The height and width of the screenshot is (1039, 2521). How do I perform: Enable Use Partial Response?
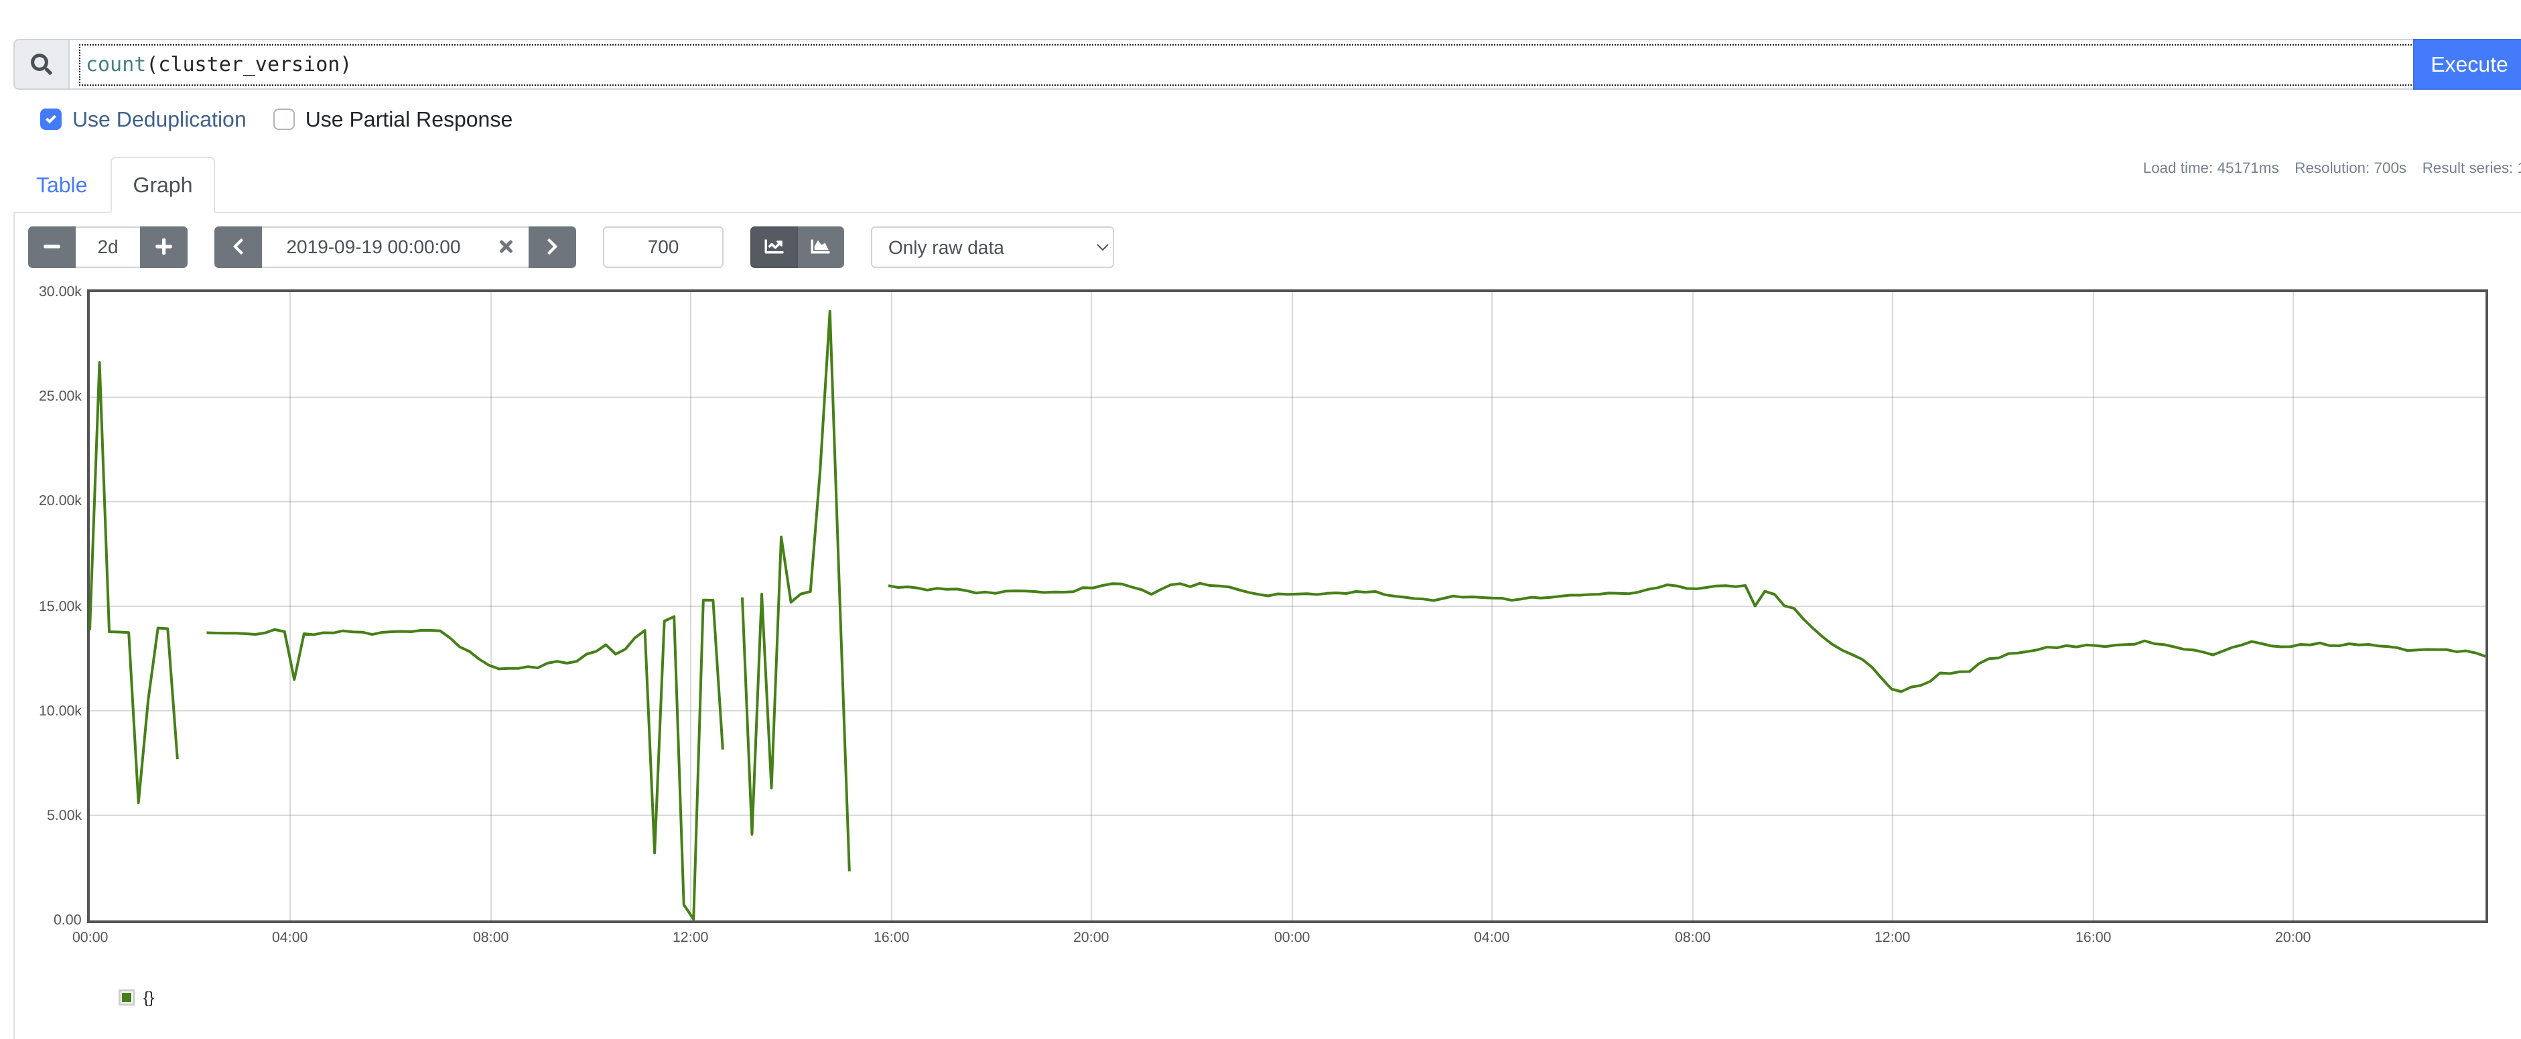coord(283,119)
